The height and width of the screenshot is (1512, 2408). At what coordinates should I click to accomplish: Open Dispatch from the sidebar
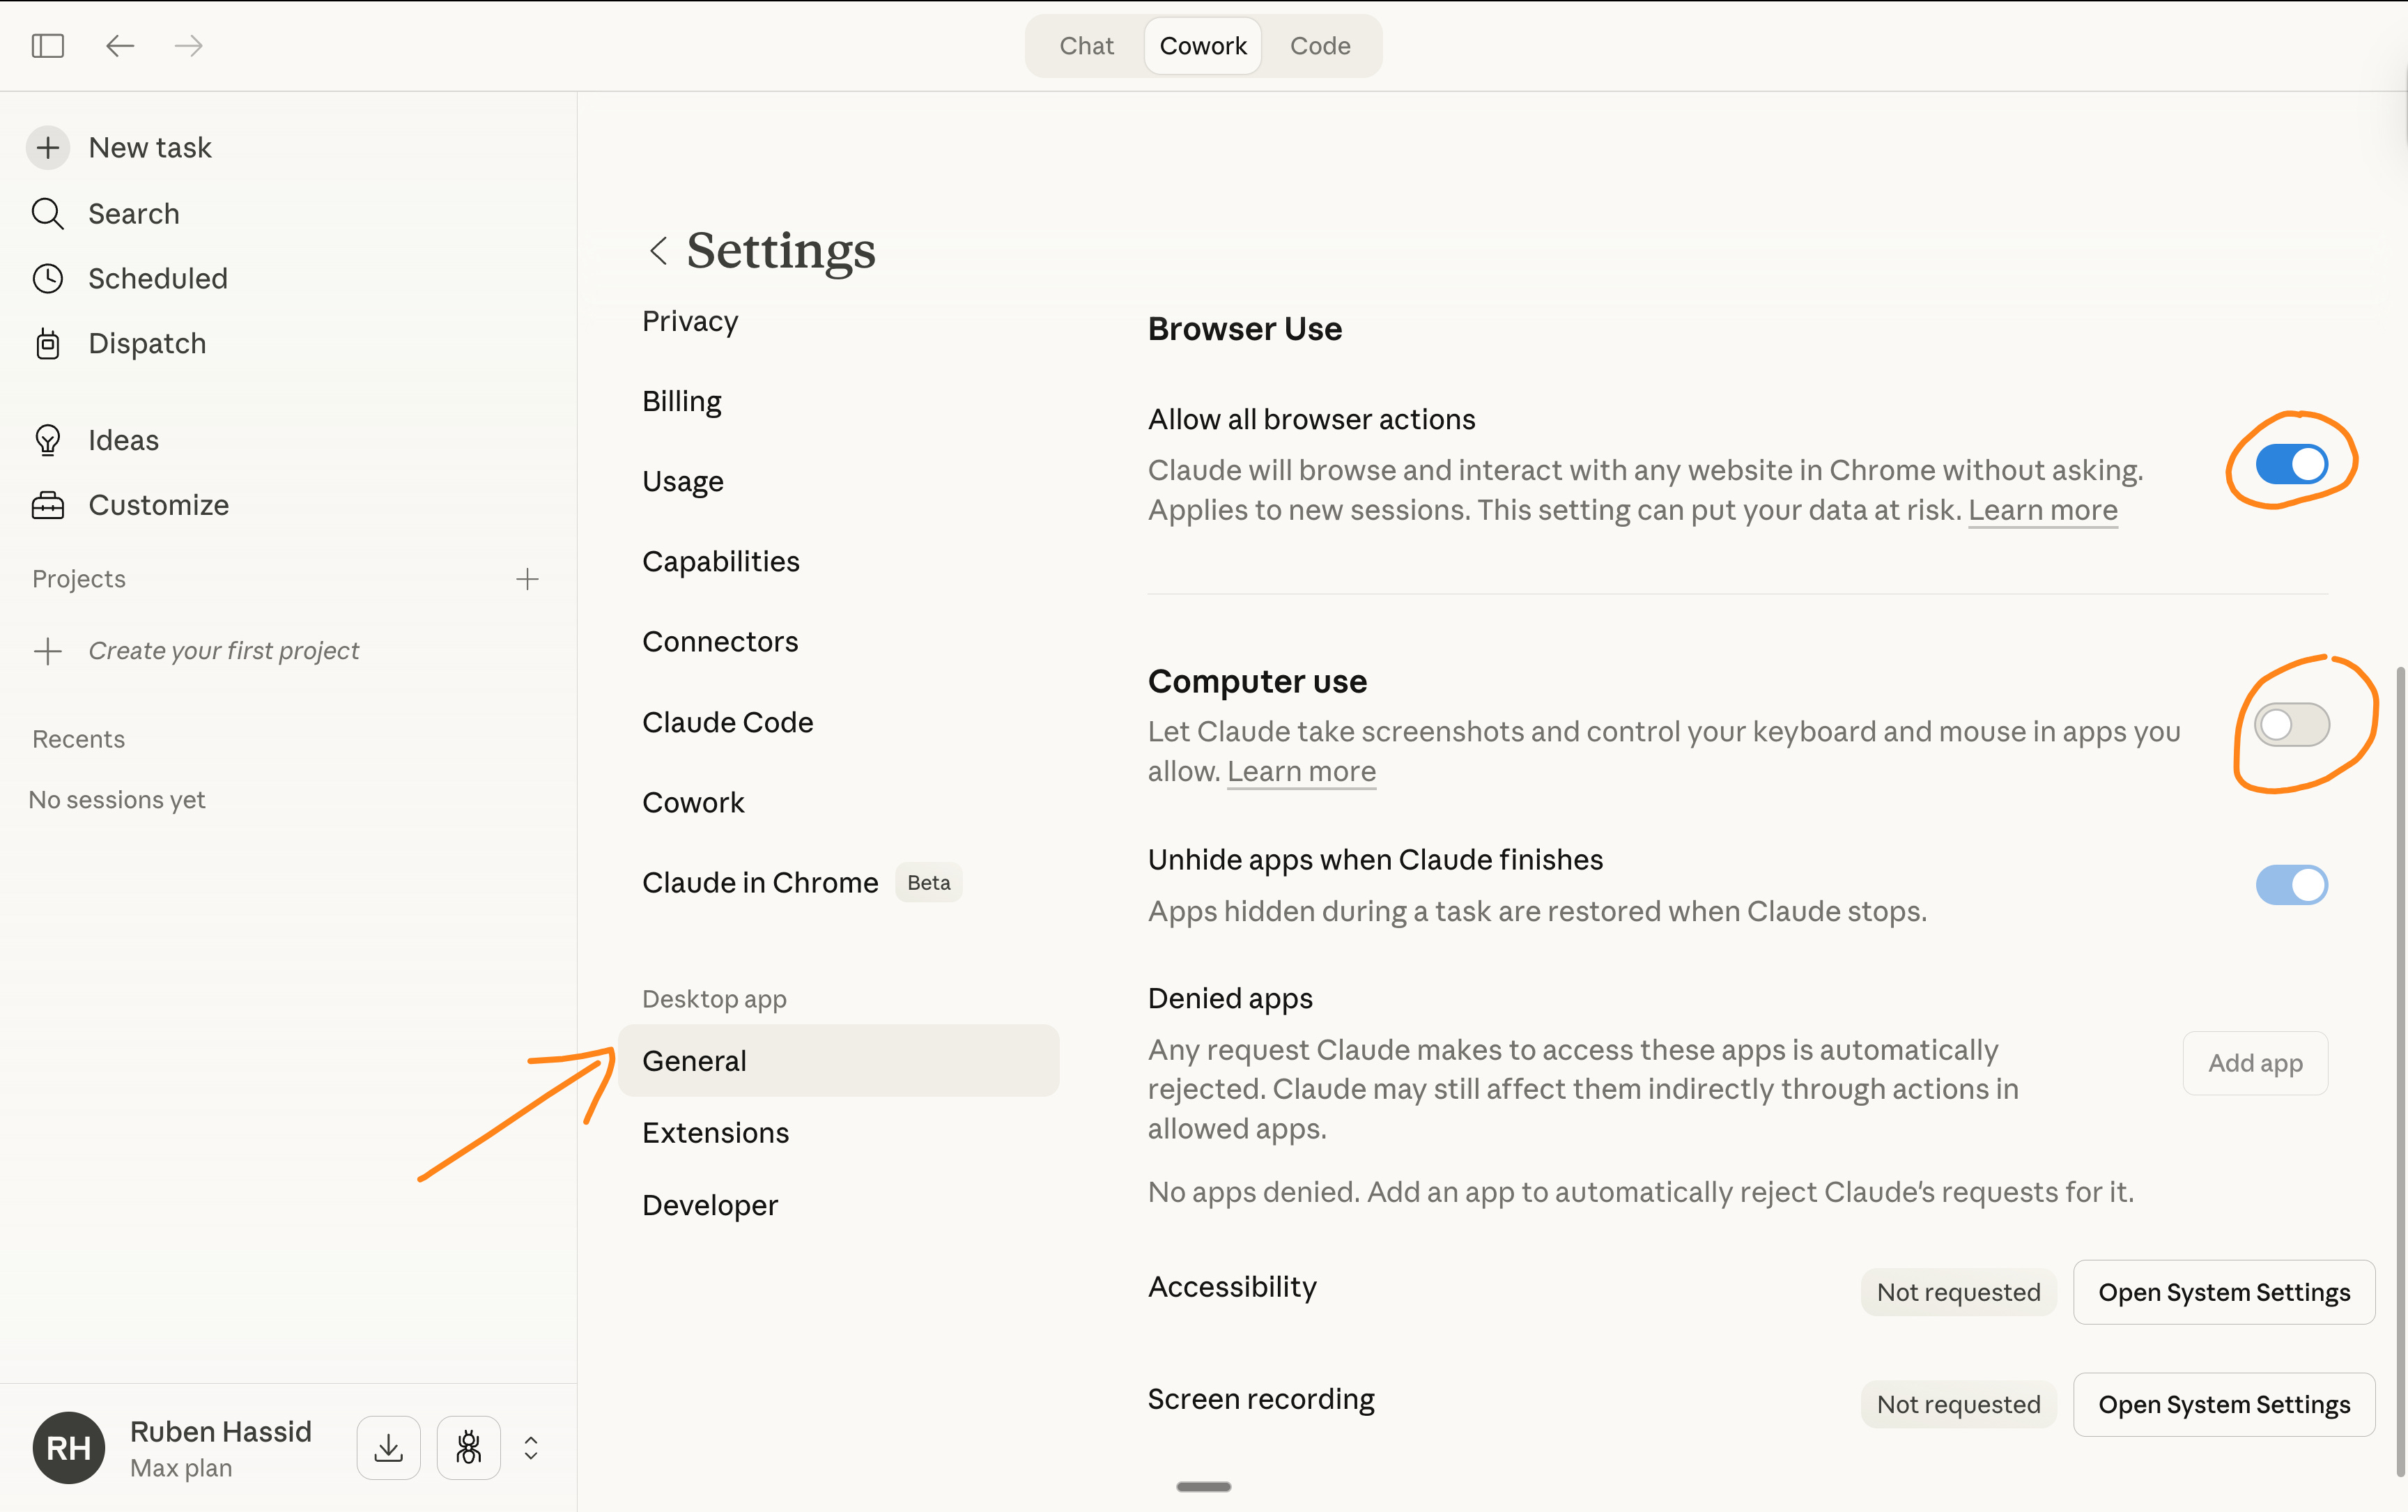(x=146, y=343)
